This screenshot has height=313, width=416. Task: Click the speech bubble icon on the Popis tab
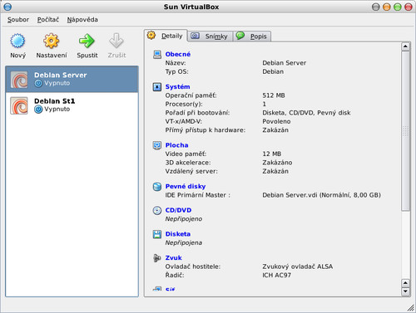tap(240, 36)
